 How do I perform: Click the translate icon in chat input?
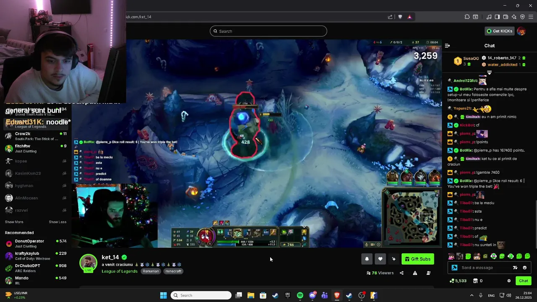coord(515,268)
